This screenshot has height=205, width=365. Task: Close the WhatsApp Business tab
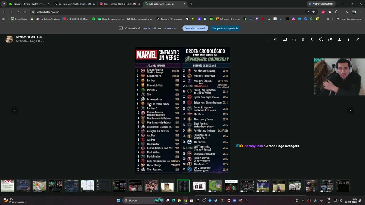(x=184, y=4)
